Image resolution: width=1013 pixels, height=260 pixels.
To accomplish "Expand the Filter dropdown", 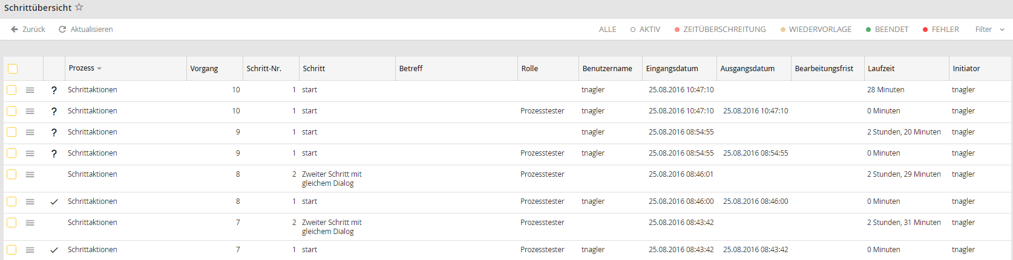I will pos(990,29).
